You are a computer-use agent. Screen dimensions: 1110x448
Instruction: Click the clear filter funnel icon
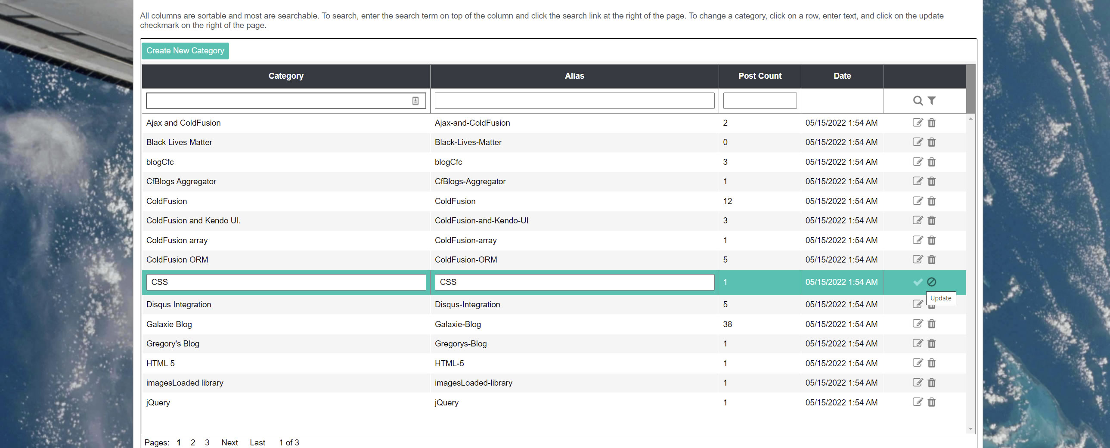coord(932,101)
